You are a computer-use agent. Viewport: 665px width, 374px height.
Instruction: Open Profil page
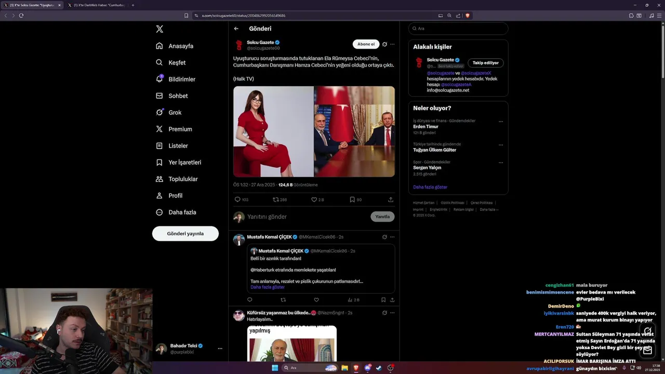[x=169, y=195]
